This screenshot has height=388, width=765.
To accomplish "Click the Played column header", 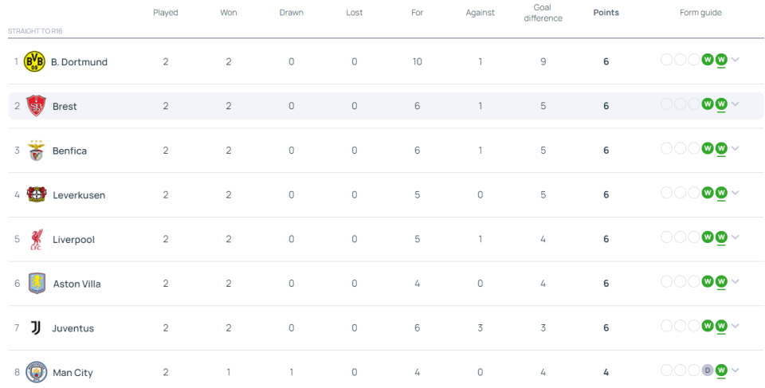I will coord(166,13).
